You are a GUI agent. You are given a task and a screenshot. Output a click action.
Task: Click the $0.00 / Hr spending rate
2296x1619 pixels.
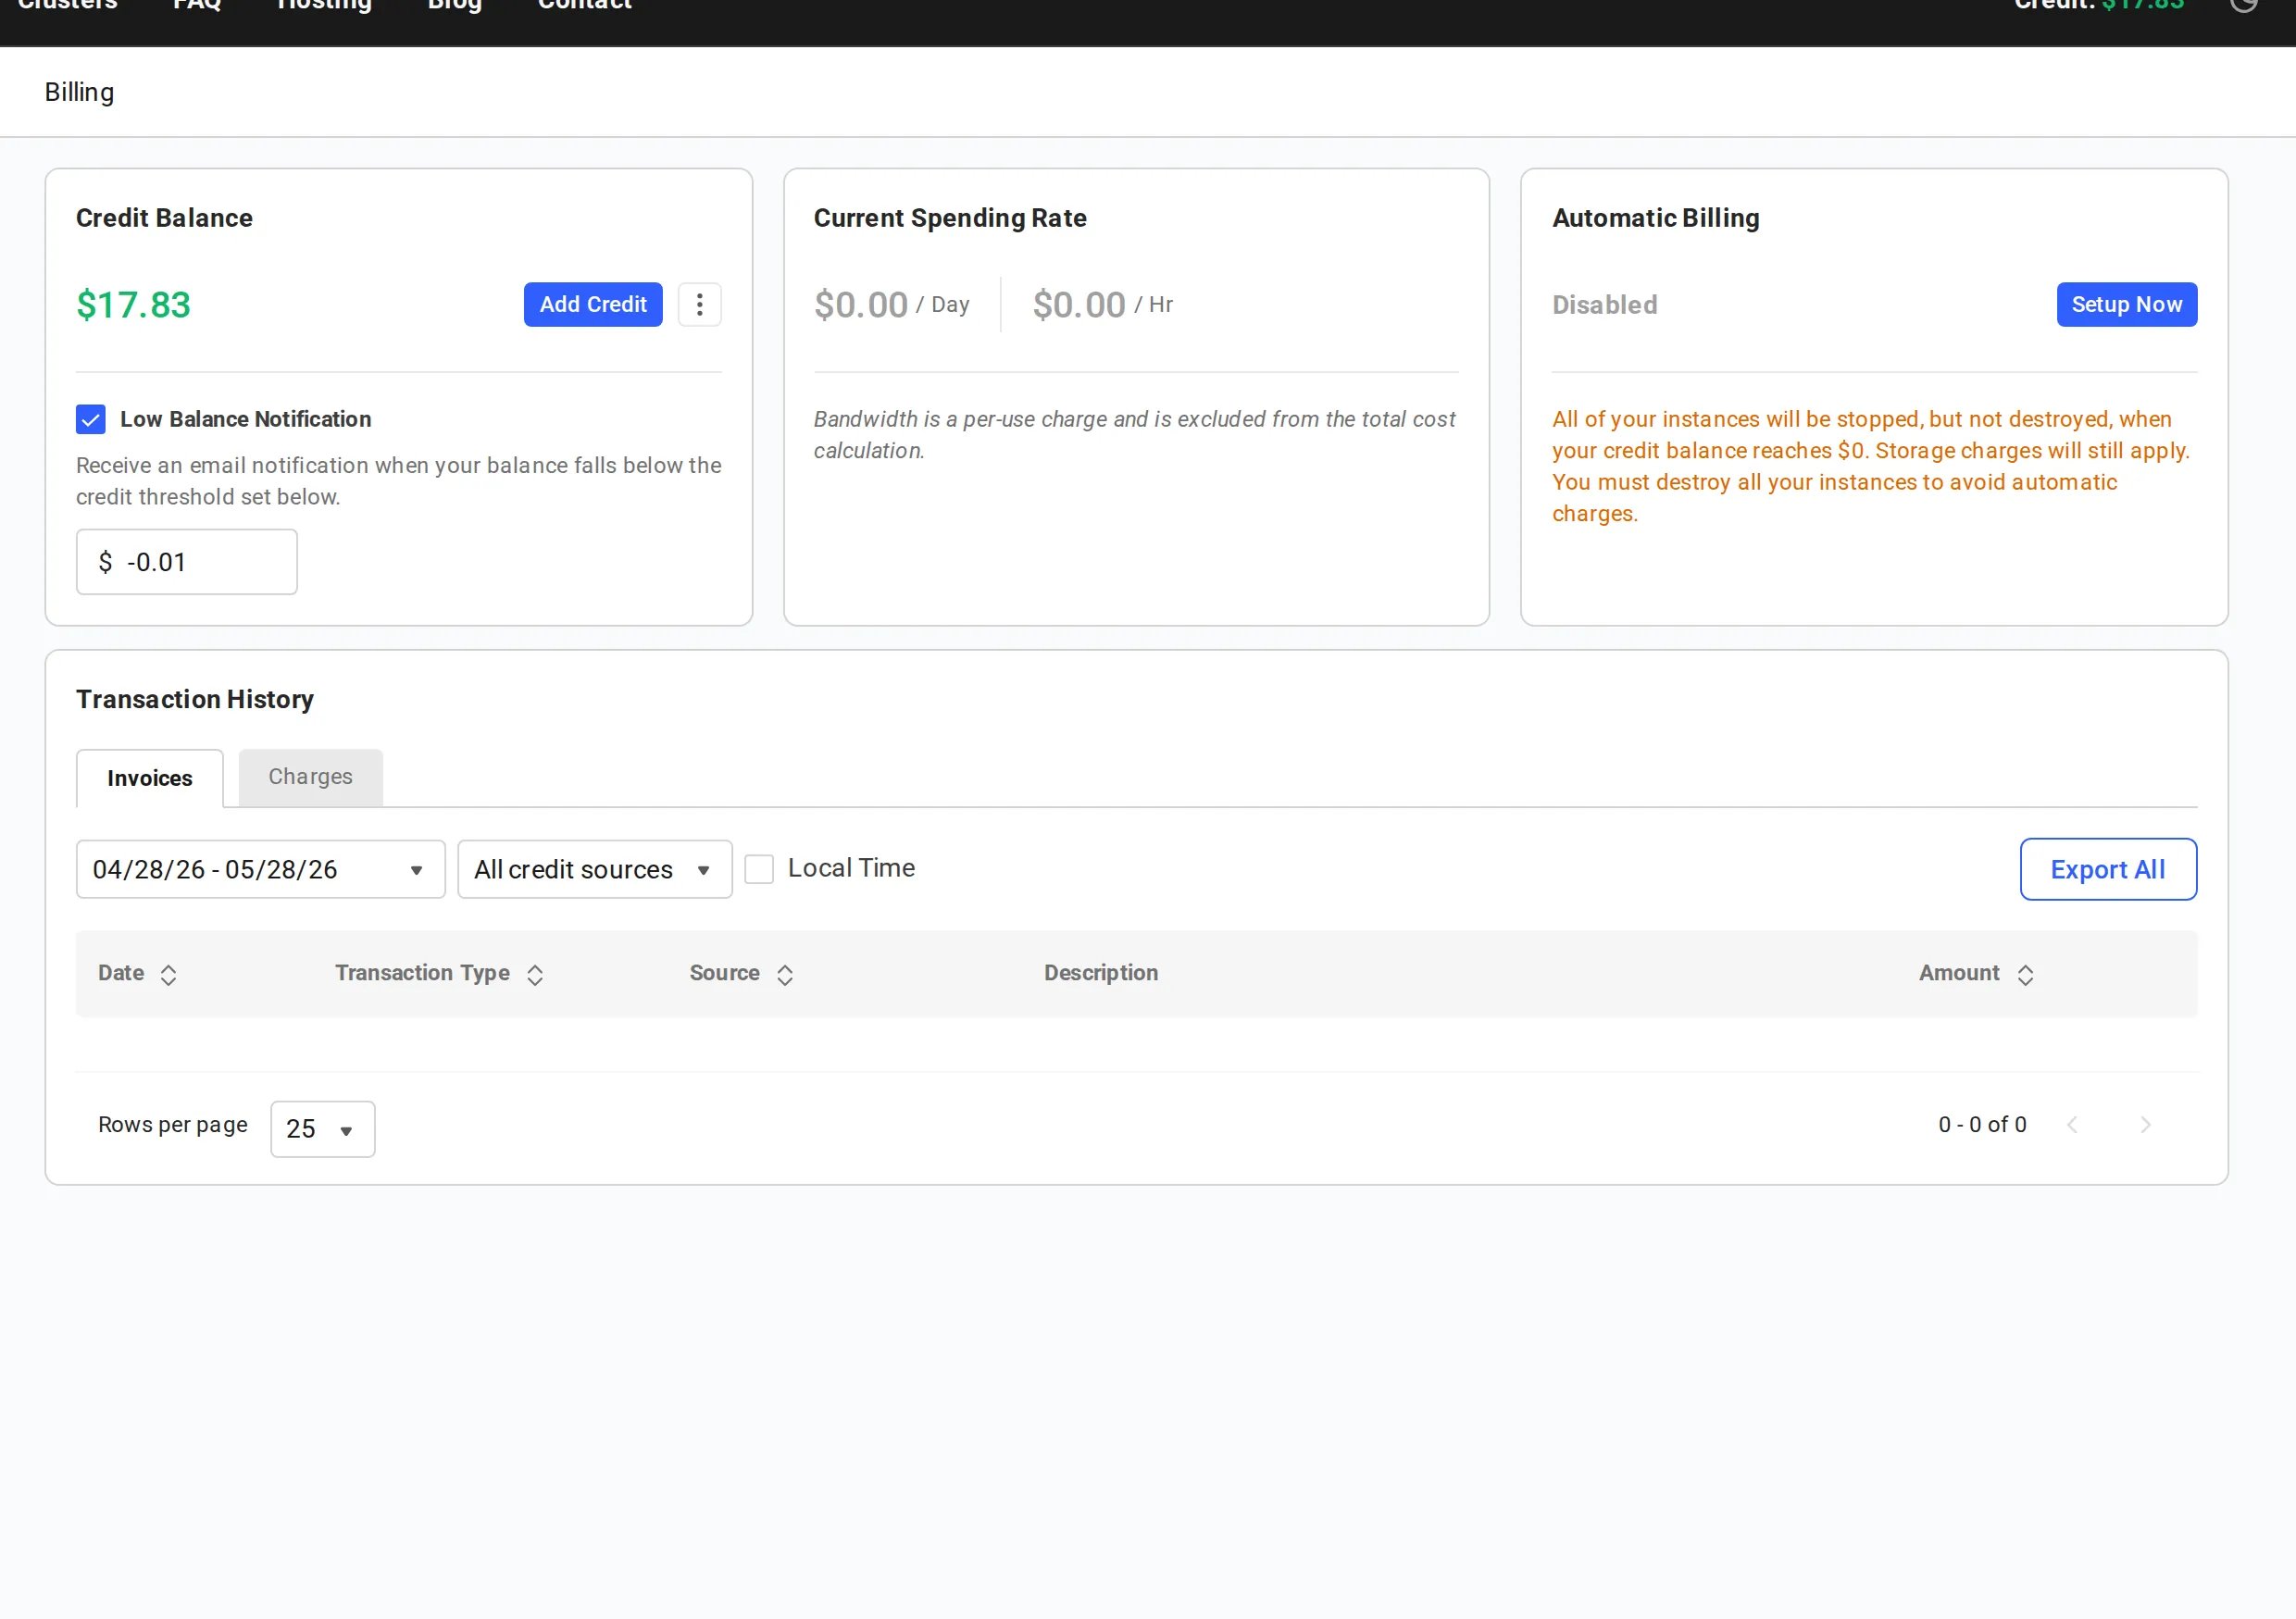point(1103,305)
